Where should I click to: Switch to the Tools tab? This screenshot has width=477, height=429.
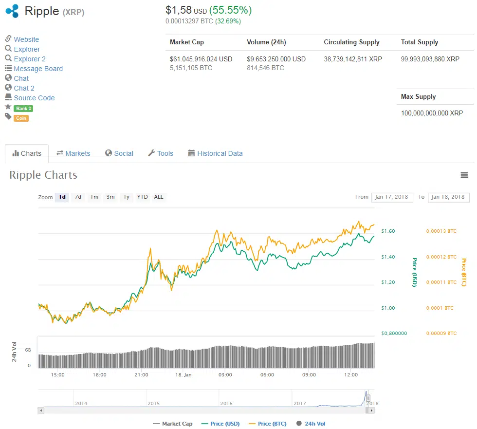161,153
